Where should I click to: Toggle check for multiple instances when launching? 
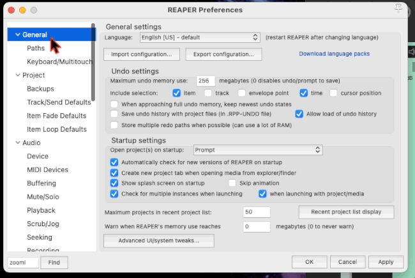114,194
